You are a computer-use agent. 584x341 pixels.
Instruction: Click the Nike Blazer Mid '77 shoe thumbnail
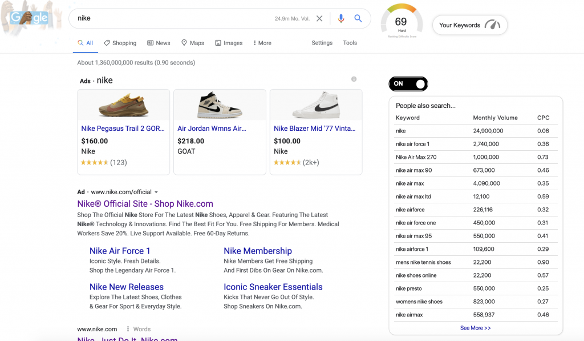(x=315, y=105)
